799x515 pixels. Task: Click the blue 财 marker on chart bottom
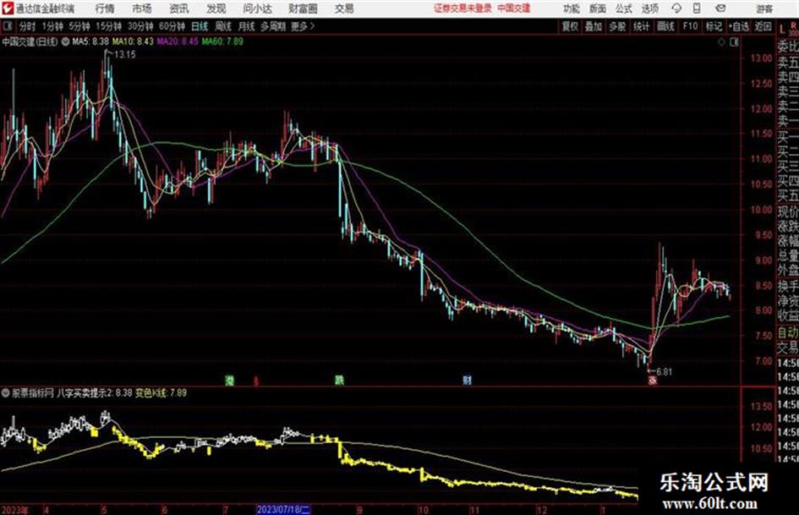[467, 380]
